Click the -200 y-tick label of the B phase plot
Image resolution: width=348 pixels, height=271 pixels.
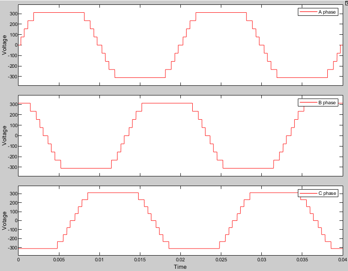[13, 157]
